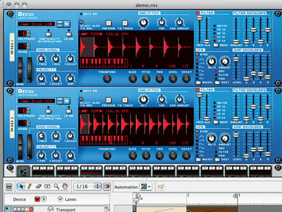Screen dimensions: 282x212
Task: Adjust bend Range stepper on Dr.REX 2
Action: tap(28, 123)
